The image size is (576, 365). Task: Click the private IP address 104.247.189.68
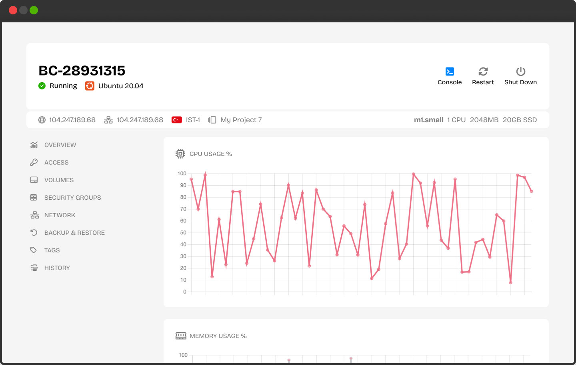click(x=140, y=119)
